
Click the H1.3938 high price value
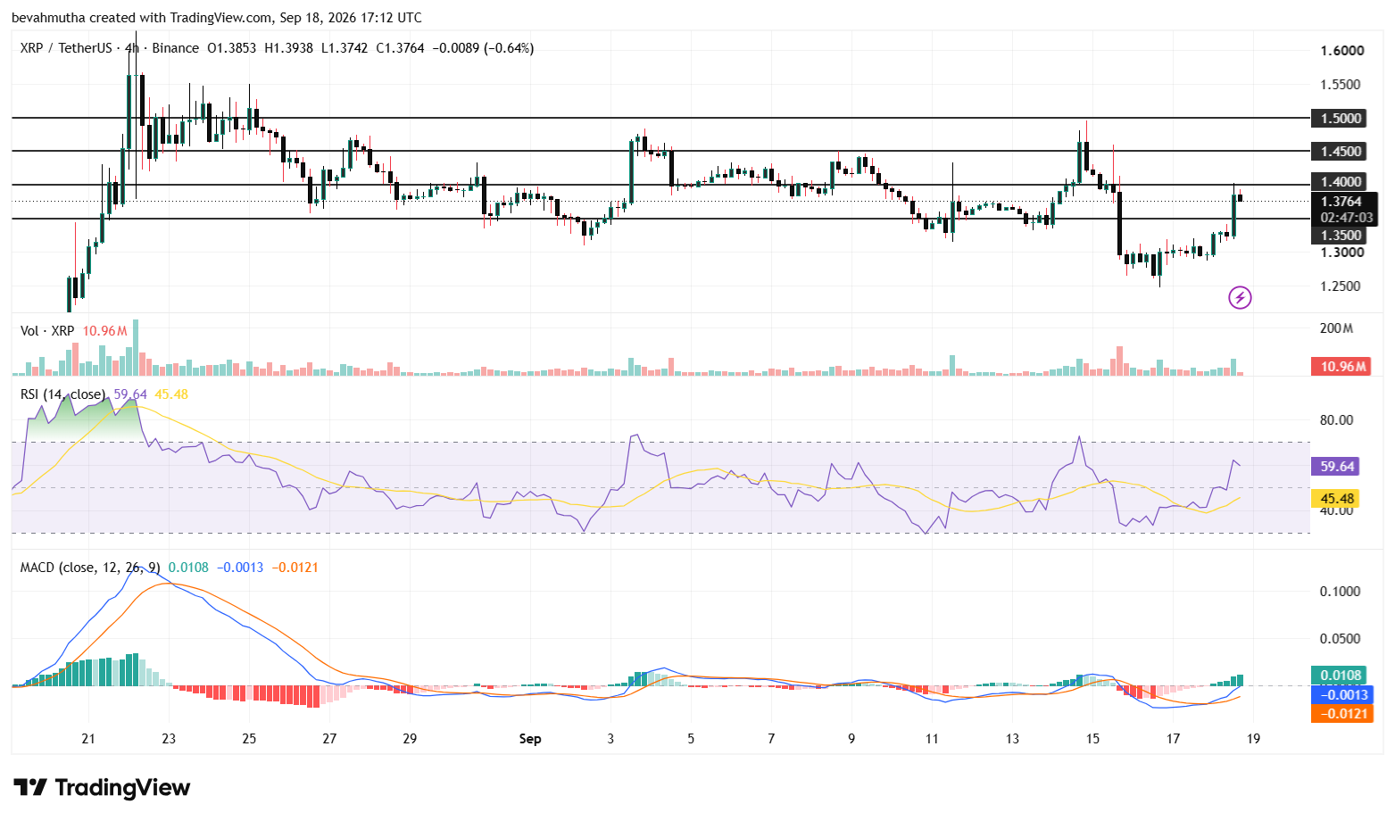point(288,48)
